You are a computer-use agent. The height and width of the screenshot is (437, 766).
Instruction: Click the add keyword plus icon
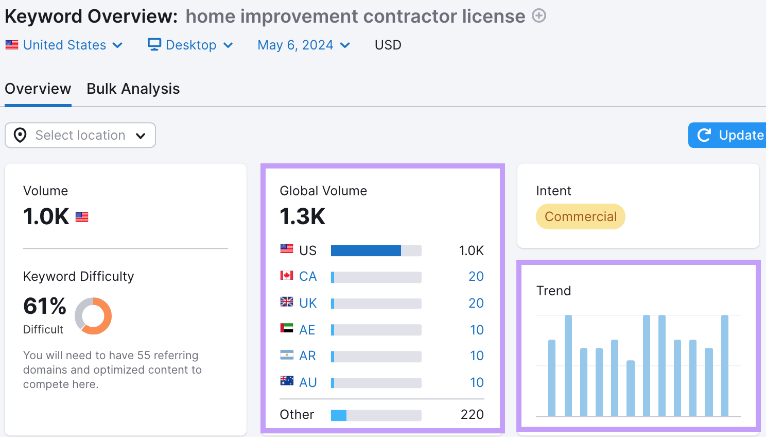click(538, 16)
